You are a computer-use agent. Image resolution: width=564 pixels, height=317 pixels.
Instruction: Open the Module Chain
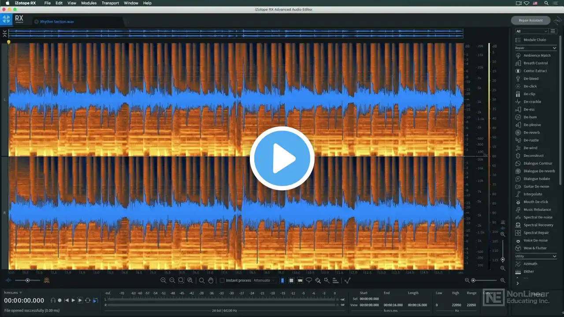click(x=534, y=40)
